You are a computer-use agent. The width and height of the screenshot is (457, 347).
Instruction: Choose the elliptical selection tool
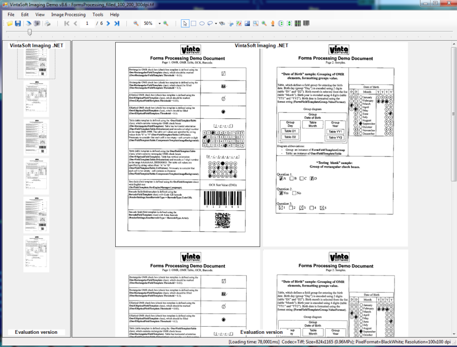click(202, 23)
